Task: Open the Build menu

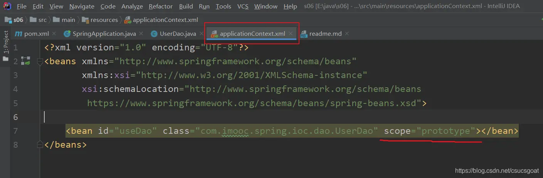Action: click(x=186, y=7)
